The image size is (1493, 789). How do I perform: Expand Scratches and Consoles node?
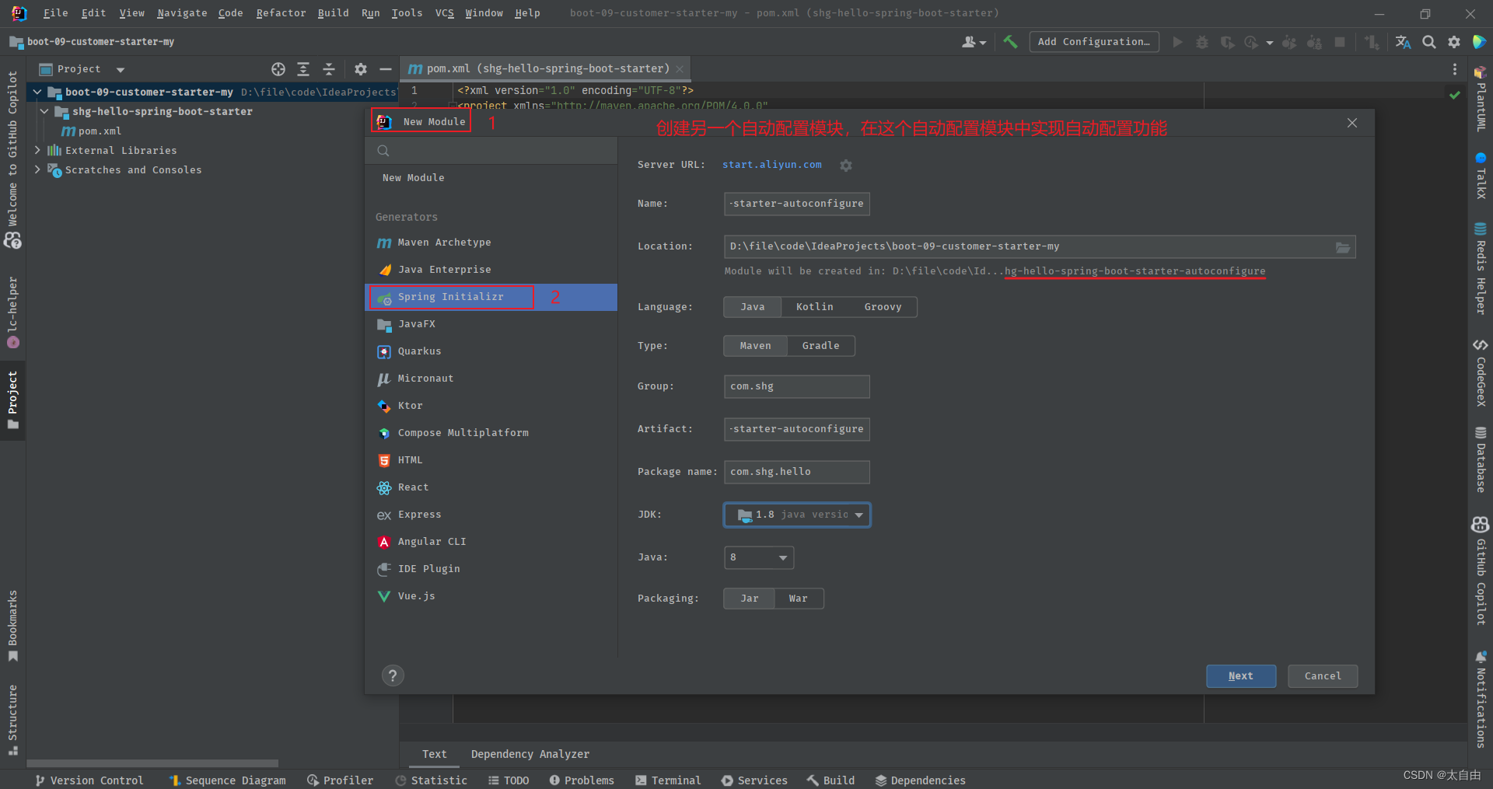[37, 170]
